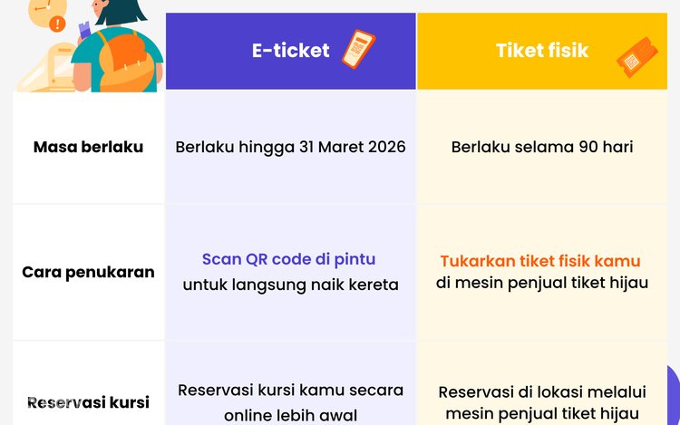Click the orange ticket icon beside Tiket fisik

[635, 57]
